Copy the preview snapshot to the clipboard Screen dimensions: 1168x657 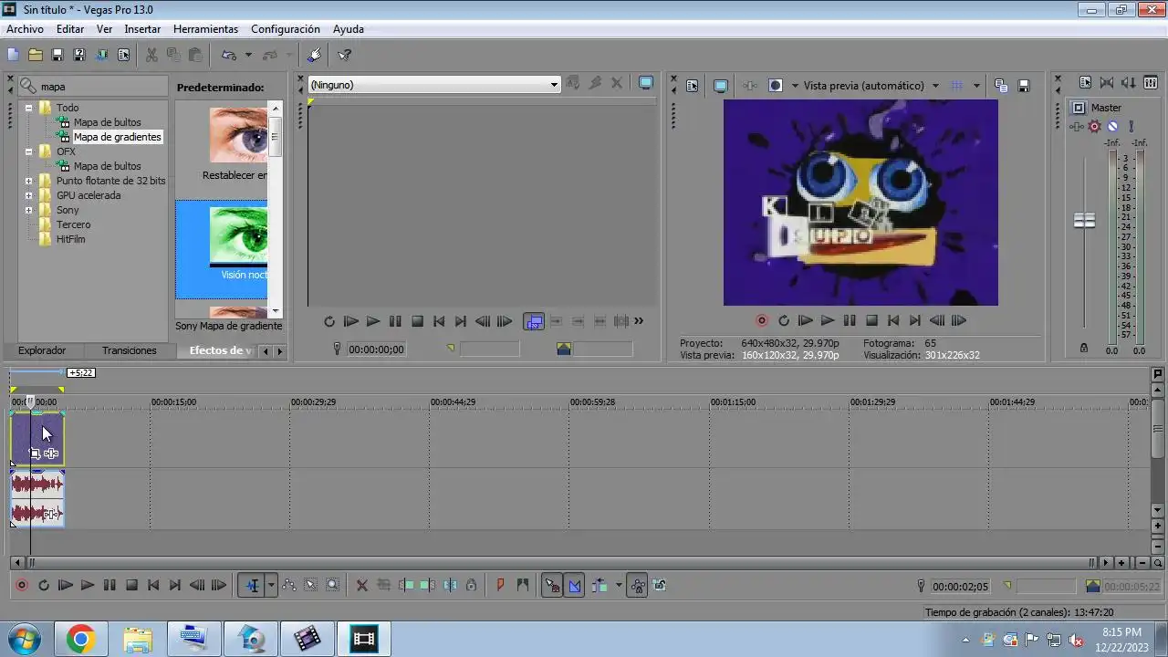pyautogui.click(x=1001, y=85)
